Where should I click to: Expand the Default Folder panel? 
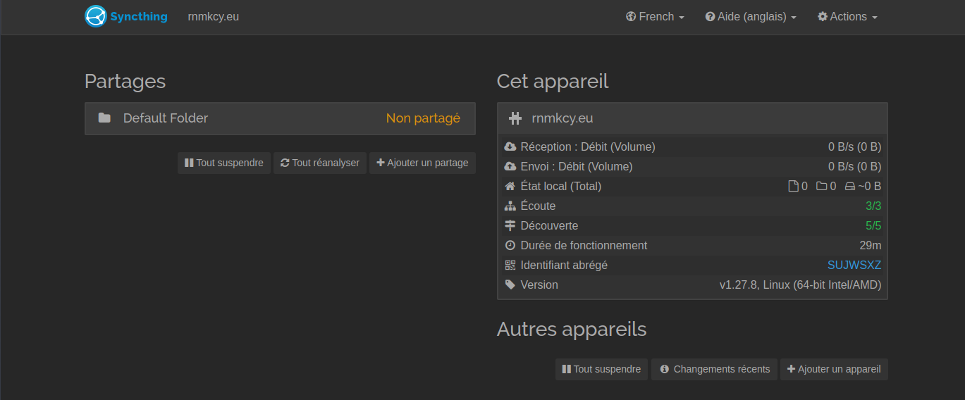[280, 118]
